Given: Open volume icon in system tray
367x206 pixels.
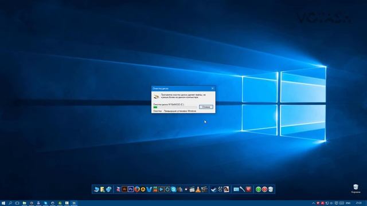Looking at the screenshot, I should (331, 203).
